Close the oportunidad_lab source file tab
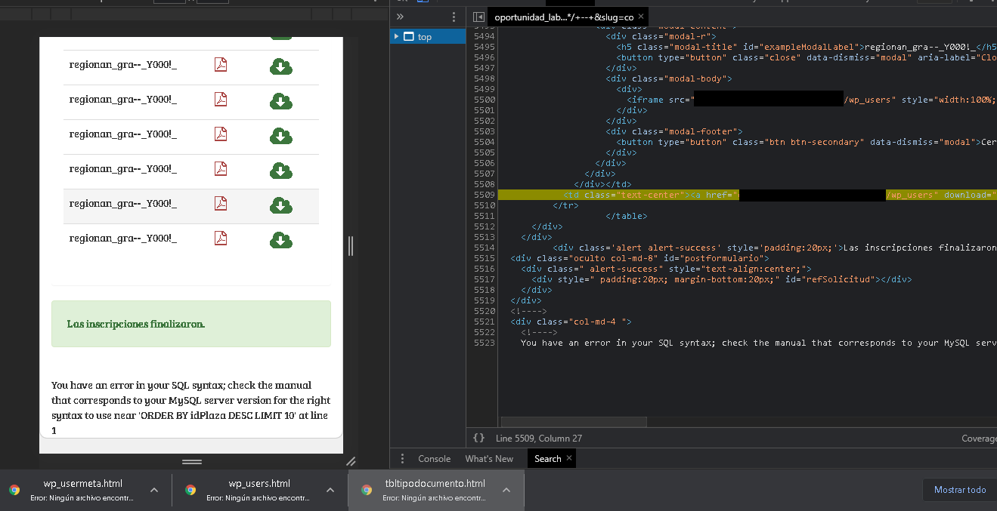Screen dimensions: 997x511 tap(641, 17)
